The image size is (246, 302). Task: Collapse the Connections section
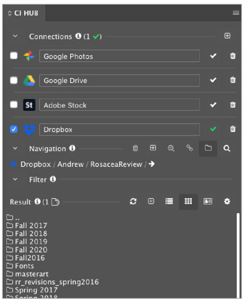[15, 36]
